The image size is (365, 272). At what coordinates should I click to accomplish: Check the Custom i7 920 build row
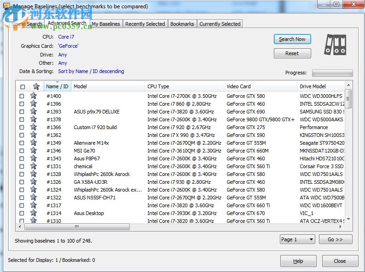coord(22,127)
